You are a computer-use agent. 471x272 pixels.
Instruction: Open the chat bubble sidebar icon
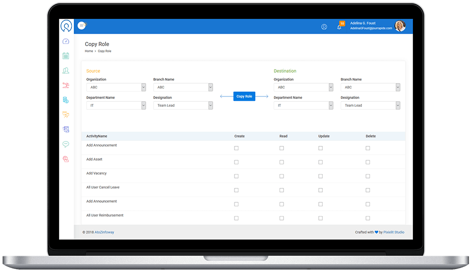(66, 144)
